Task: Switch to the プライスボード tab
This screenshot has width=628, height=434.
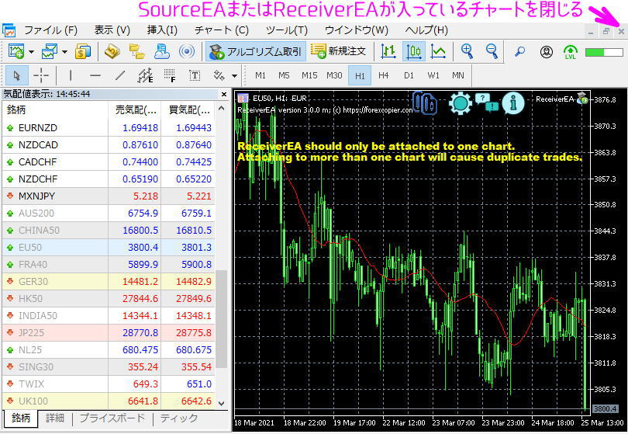Action: tap(114, 418)
